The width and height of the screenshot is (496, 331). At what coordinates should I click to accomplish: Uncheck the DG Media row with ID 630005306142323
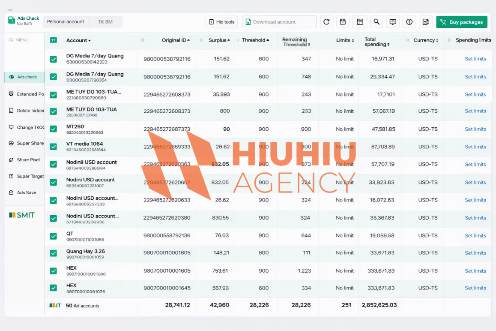54,59
